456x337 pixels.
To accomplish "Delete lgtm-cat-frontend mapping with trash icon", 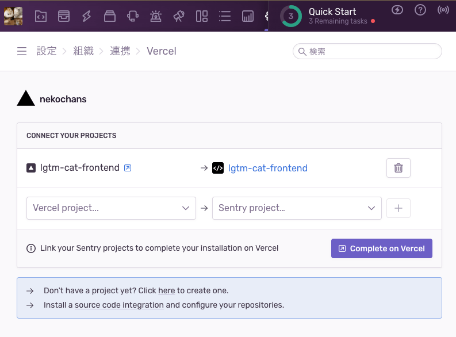I will 398,168.
